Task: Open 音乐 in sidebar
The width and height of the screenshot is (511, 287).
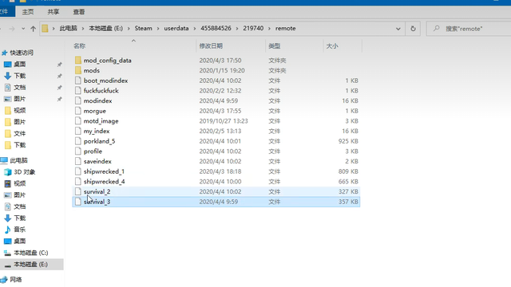Action: pos(19,230)
